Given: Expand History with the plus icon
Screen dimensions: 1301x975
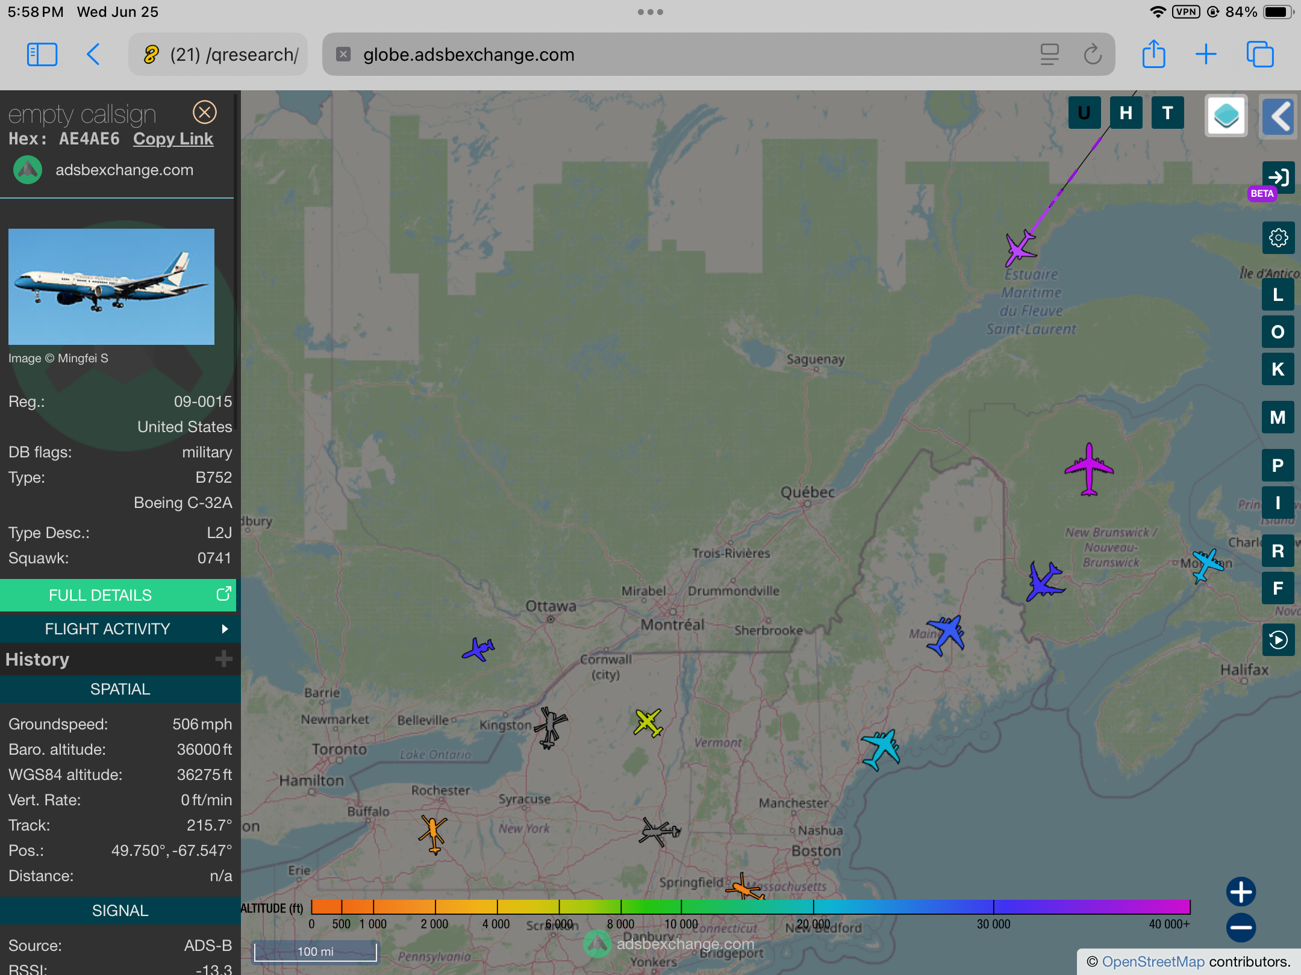Looking at the screenshot, I should (224, 658).
